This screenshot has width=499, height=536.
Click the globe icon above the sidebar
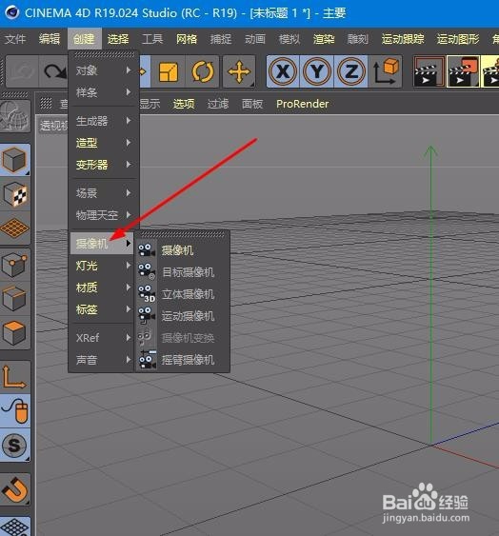(15, 116)
